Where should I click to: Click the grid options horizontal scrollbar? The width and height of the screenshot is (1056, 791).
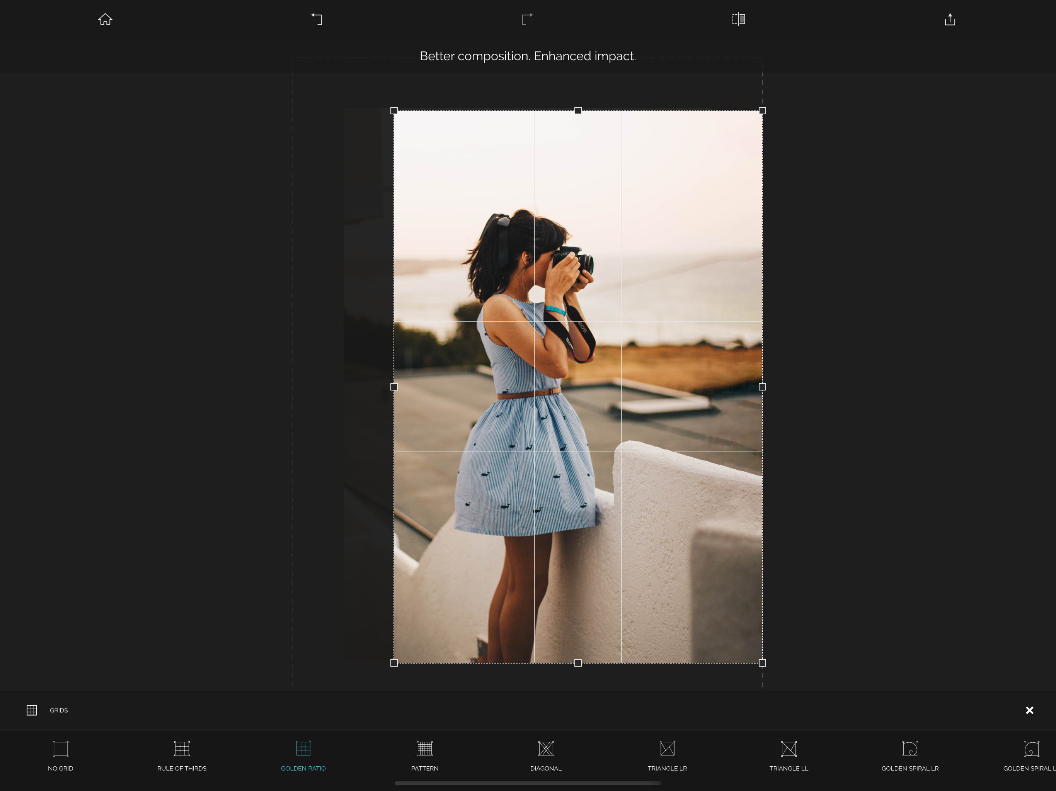[x=528, y=783]
